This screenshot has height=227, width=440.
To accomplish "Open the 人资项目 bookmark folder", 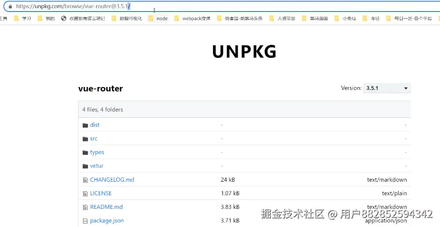I will (282, 19).
